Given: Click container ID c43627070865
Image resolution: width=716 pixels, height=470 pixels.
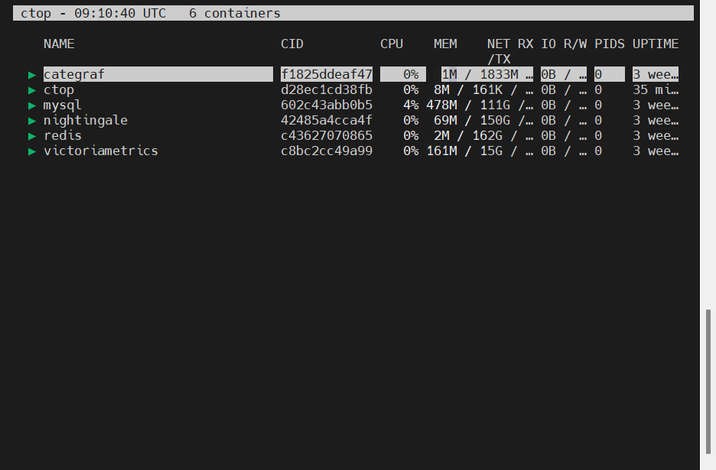Looking at the screenshot, I should [x=327, y=136].
